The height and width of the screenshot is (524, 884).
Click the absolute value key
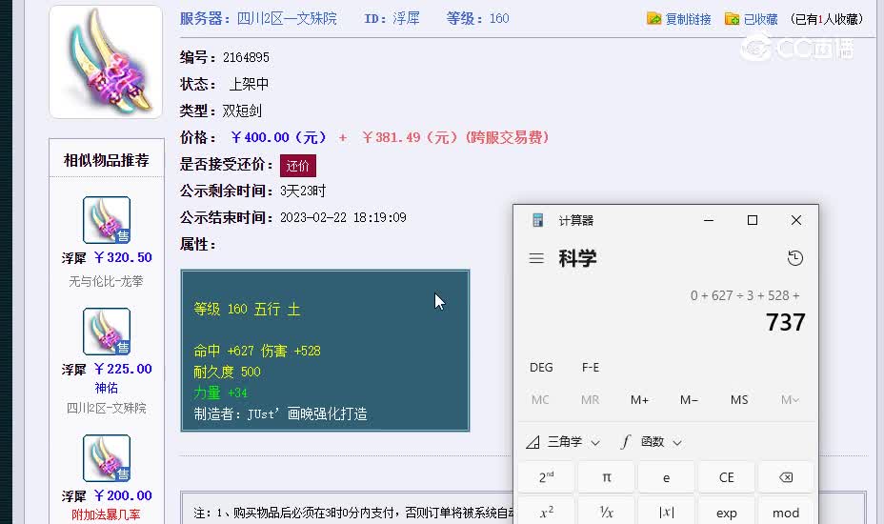coord(667,513)
